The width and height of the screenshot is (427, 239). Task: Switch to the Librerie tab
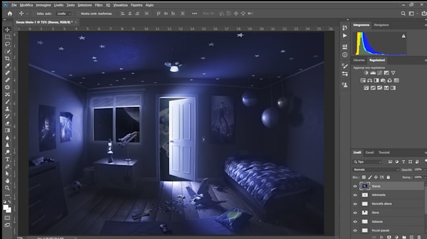tap(359, 60)
